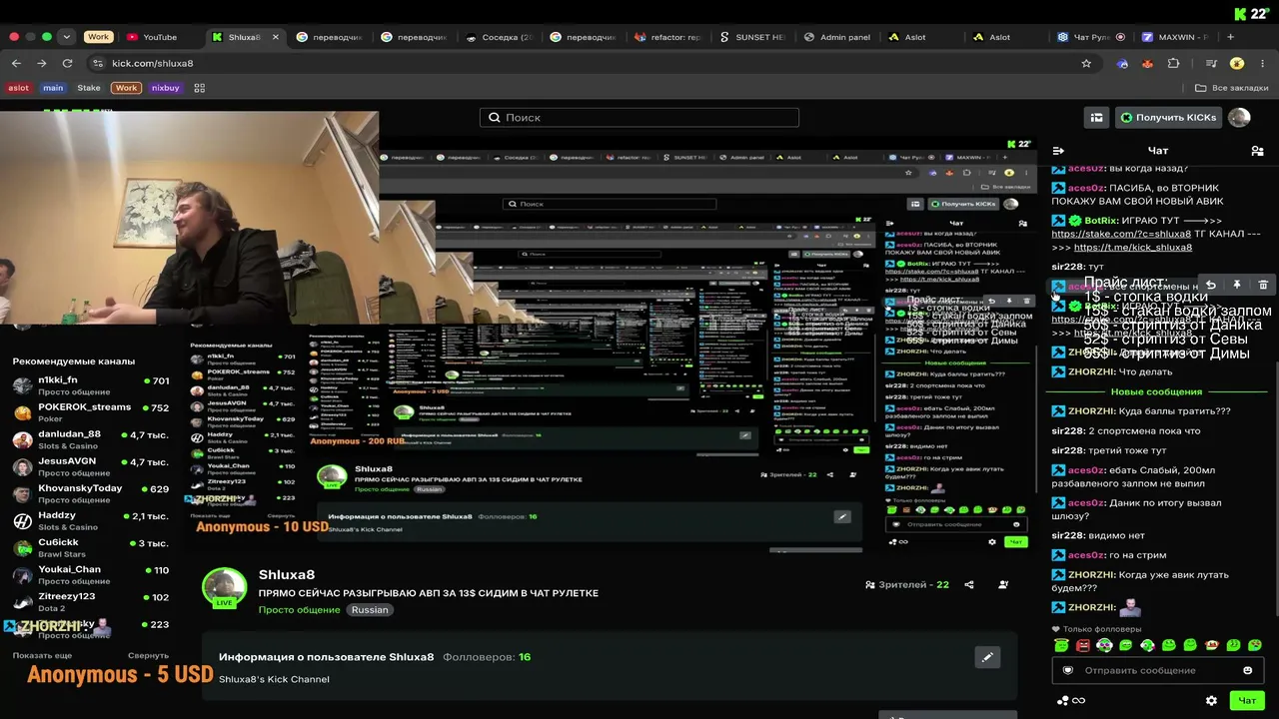Click the Зрителей - 22 viewer count
This screenshot has width=1279, height=719.
click(906, 584)
